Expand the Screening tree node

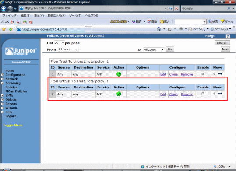(x=2, y=83)
